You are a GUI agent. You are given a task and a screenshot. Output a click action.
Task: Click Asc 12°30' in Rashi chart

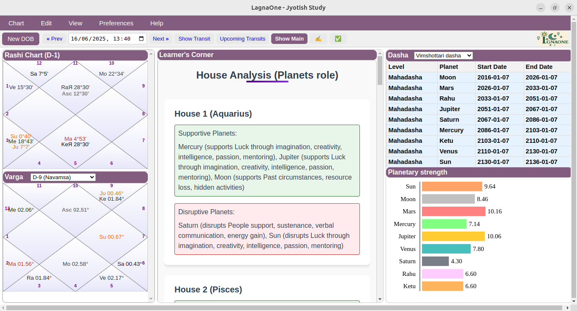tap(75, 94)
